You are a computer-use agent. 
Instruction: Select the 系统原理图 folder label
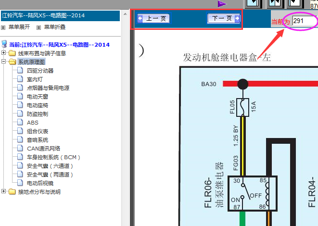pos(31,62)
